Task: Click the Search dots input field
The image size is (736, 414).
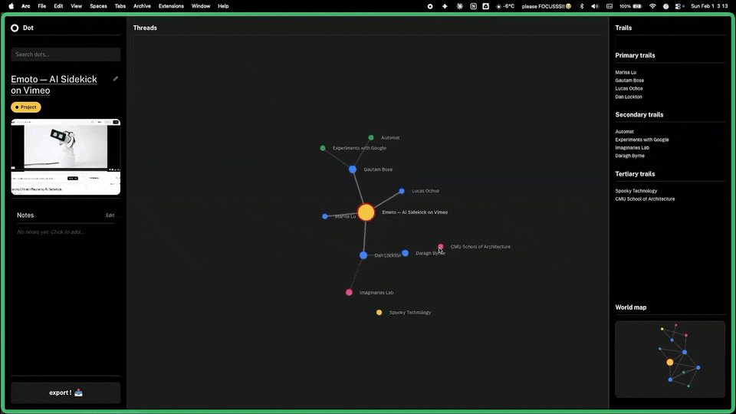Action: click(65, 54)
